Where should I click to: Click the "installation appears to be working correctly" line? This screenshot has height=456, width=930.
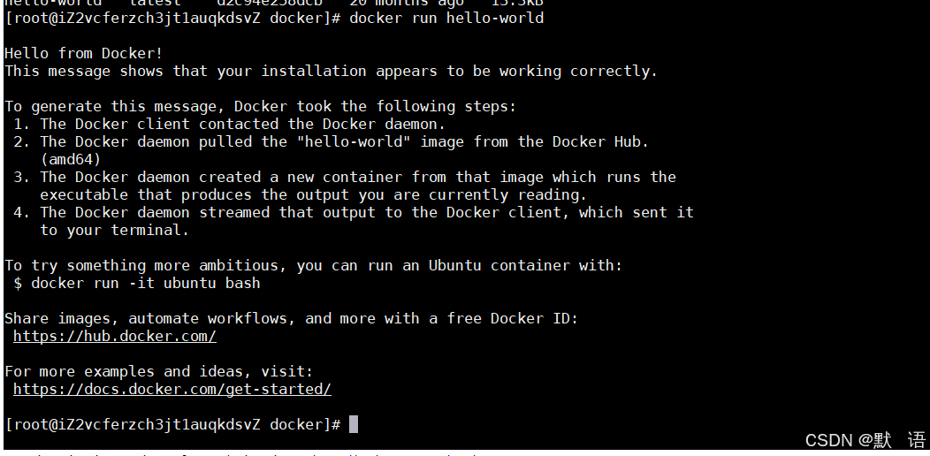331,71
